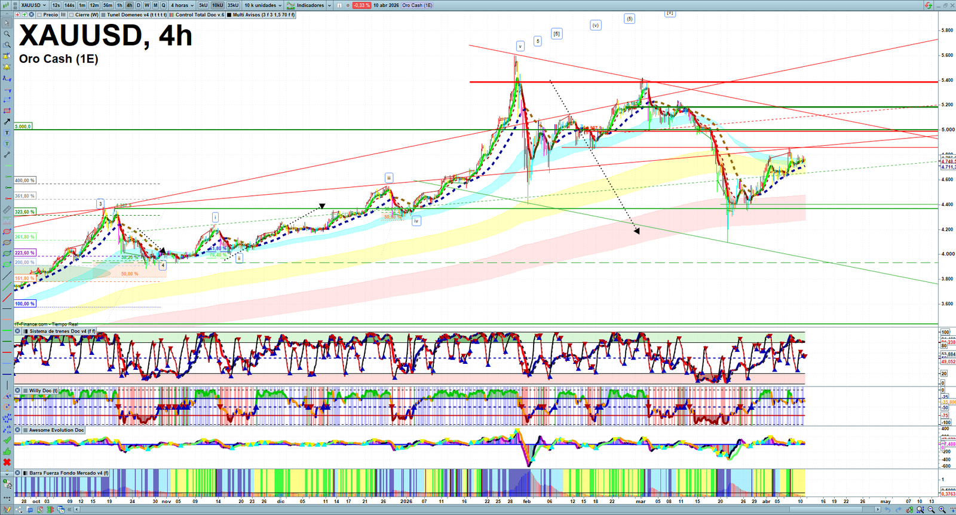Viewport: 956px width, 515px height.
Task: Click the green thumbs-up icon
Action: point(7,451)
